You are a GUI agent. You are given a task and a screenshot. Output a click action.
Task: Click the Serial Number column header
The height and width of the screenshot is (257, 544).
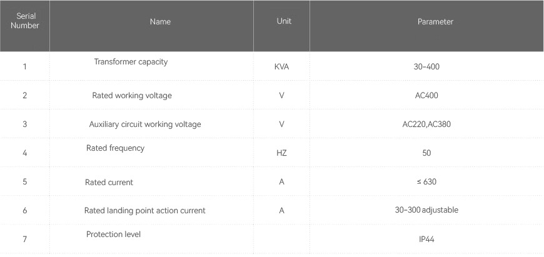pos(25,21)
